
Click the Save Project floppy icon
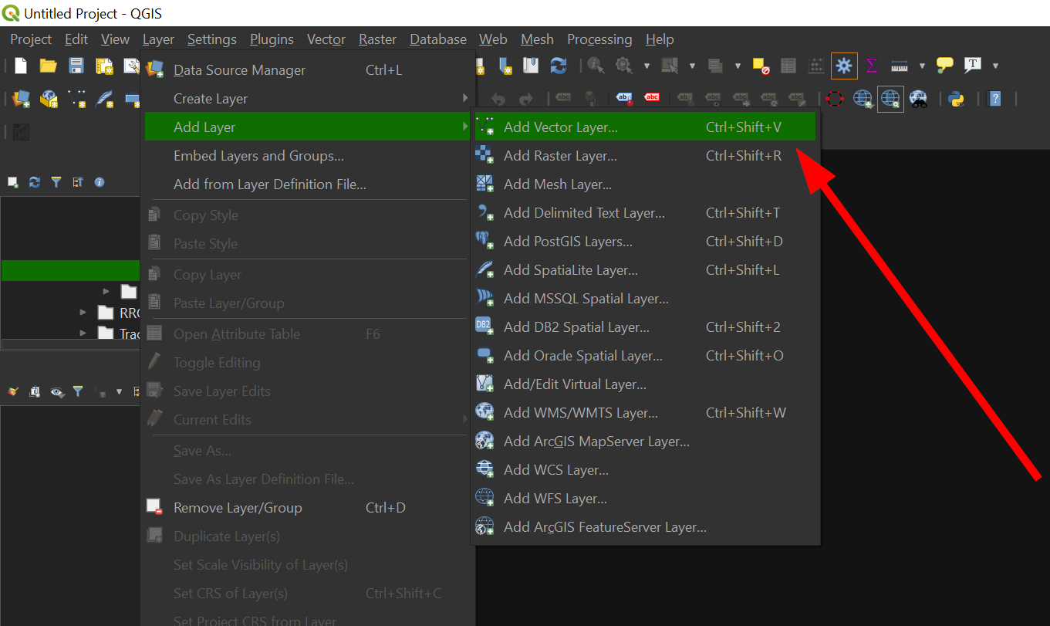[76, 66]
